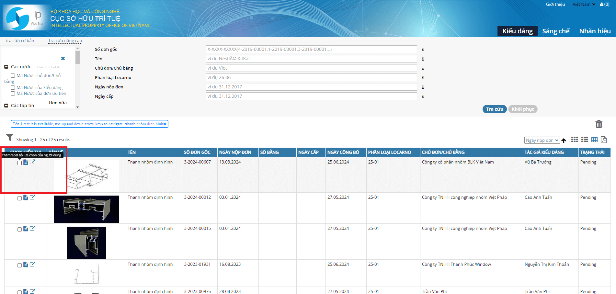Click the Giới thiệu link
The height and width of the screenshot is (294, 616).
tap(555, 4)
